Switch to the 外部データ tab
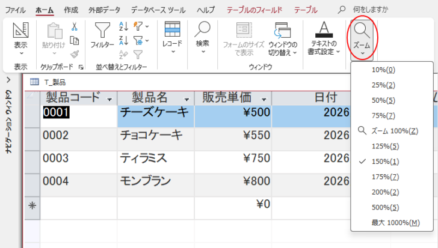 pyautogui.click(x=105, y=10)
